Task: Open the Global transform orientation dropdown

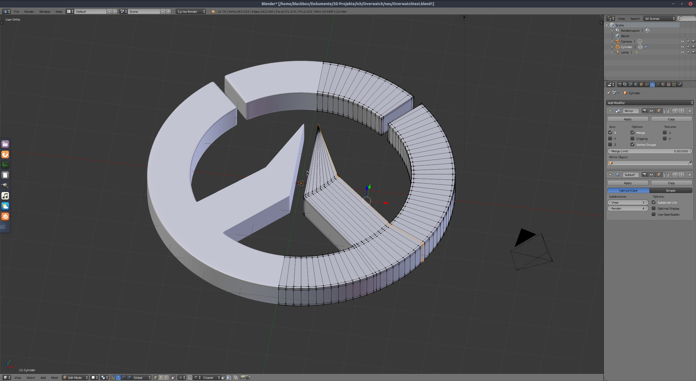Action: (x=141, y=377)
